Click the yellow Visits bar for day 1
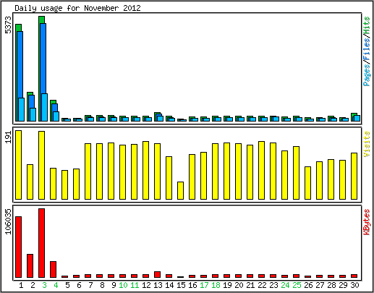The height and width of the screenshot is (293, 374). [18, 165]
